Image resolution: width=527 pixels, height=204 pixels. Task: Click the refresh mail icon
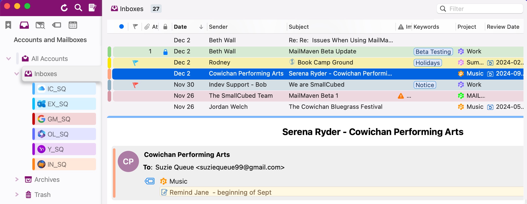tap(64, 8)
